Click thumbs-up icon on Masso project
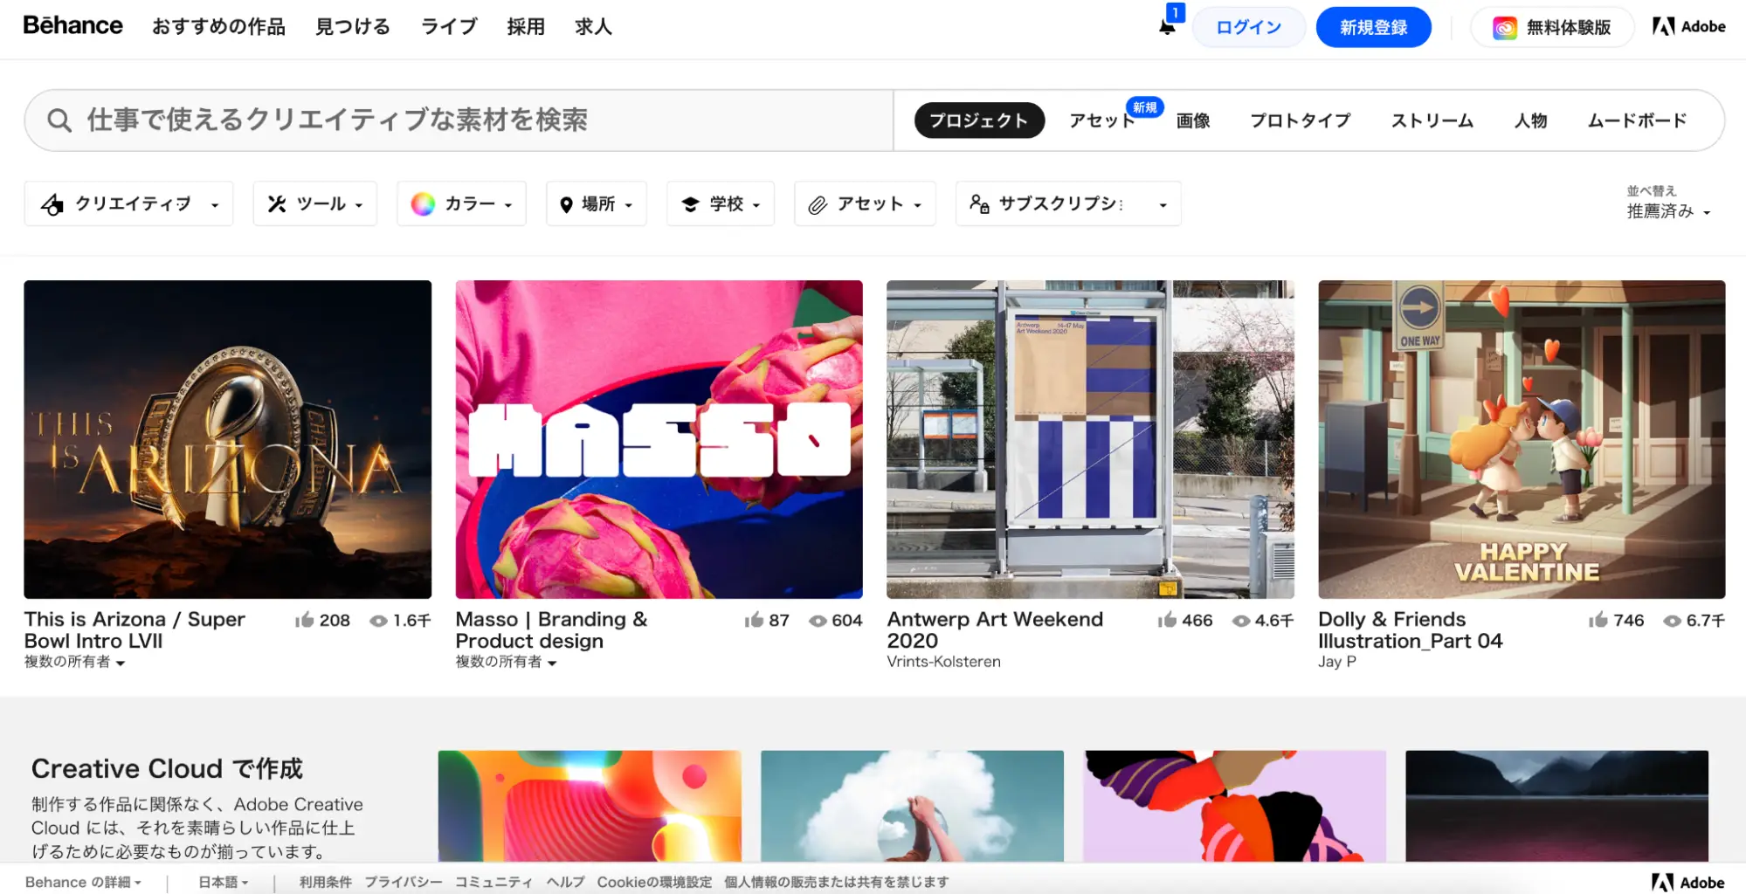Screen dimensions: 1746x894 click(754, 620)
